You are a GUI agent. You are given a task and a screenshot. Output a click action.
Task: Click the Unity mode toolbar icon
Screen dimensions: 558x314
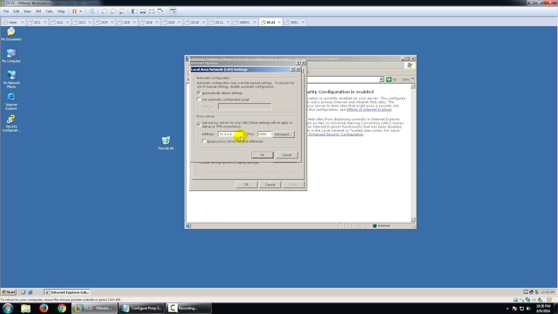[x=160, y=11]
